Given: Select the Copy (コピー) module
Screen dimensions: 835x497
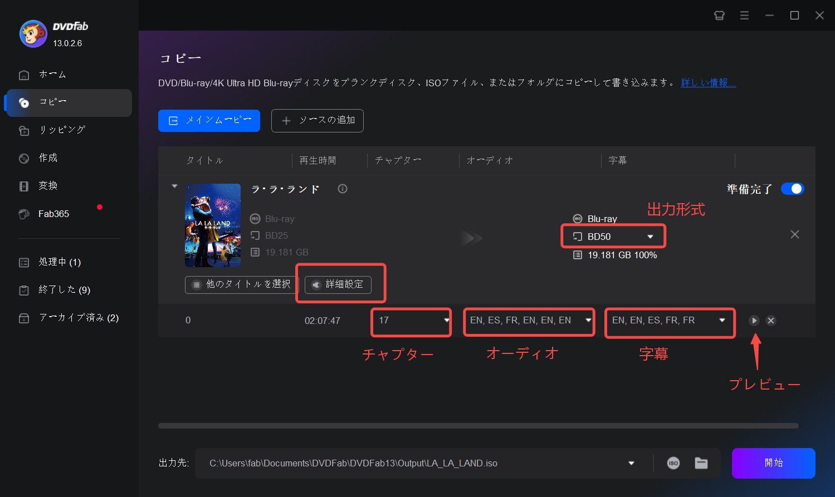Looking at the screenshot, I should [x=69, y=102].
